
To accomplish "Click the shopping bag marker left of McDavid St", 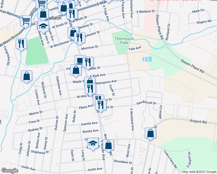I will click(x=27, y=76).
